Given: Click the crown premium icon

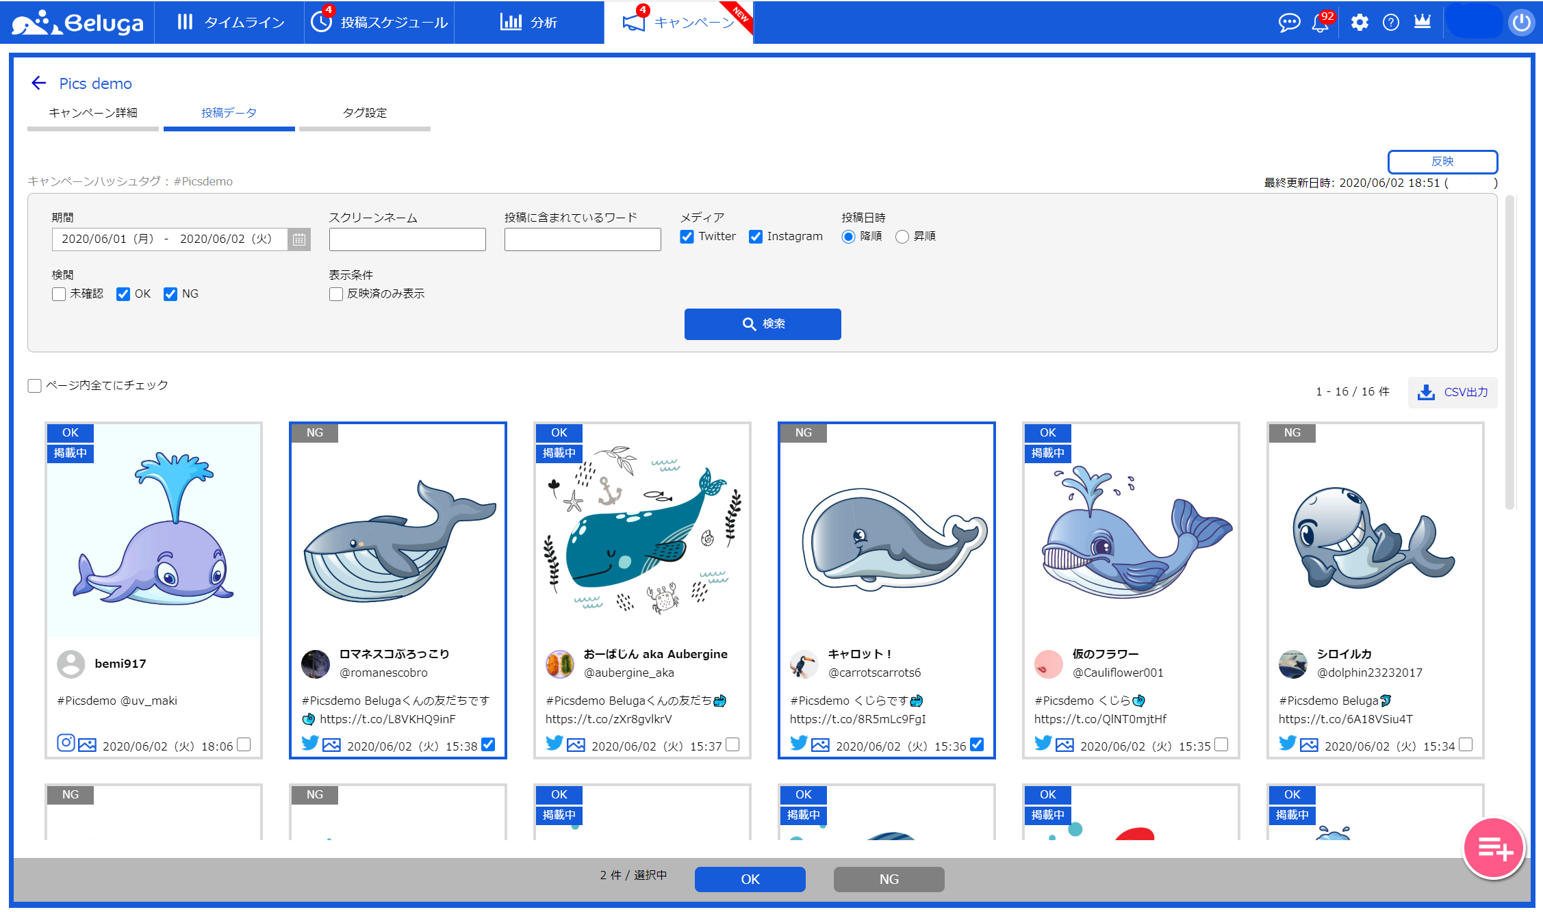Looking at the screenshot, I should pos(1423,23).
